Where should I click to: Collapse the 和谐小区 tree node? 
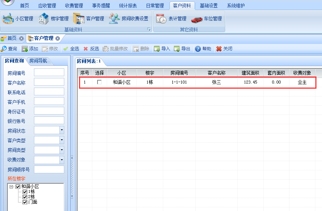(11, 187)
